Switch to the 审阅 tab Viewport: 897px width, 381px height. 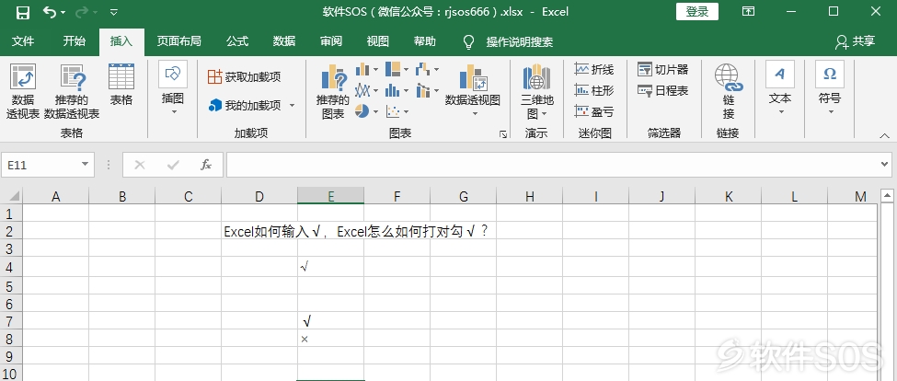(x=331, y=41)
